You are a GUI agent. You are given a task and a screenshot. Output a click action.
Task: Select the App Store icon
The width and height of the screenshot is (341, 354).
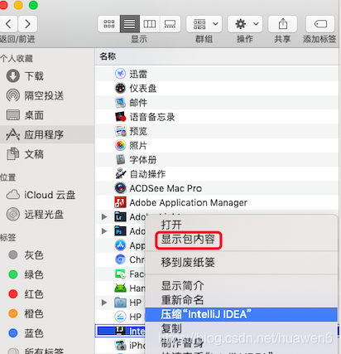120,245
